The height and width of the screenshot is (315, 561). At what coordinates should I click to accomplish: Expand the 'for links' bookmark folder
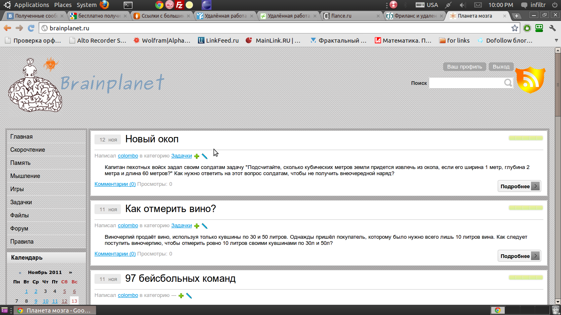[454, 41]
